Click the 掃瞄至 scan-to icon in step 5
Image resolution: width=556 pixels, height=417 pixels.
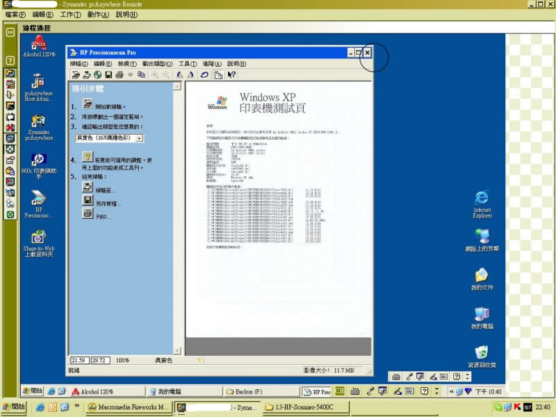point(88,187)
